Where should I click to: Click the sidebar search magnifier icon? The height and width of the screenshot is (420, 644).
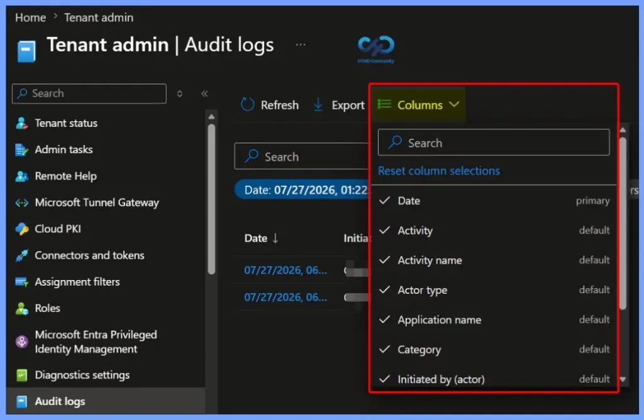coord(22,94)
